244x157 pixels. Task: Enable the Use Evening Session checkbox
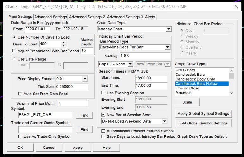[103, 93]
